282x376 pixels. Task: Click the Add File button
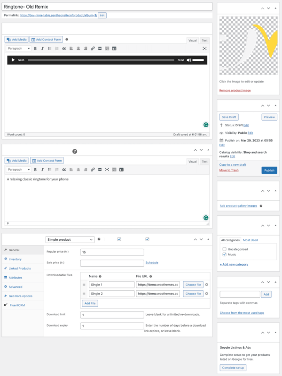pos(90,303)
